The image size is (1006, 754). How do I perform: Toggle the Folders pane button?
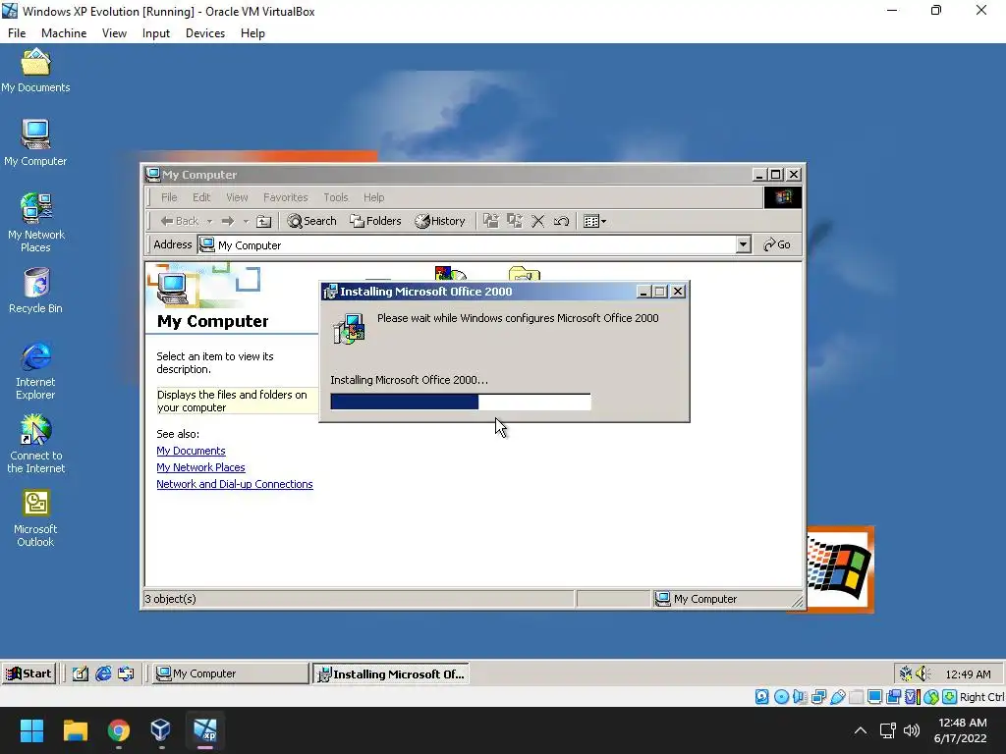point(375,221)
